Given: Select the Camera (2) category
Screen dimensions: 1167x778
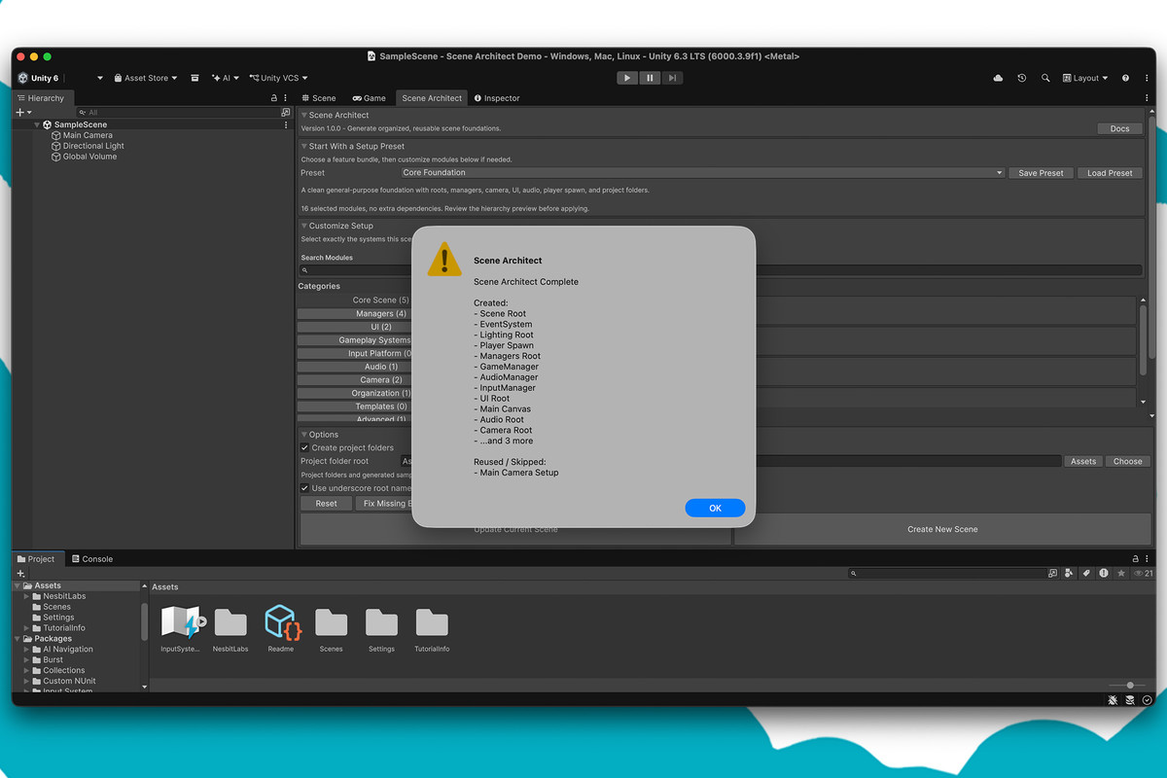Looking at the screenshot, I should coord(354,379).
